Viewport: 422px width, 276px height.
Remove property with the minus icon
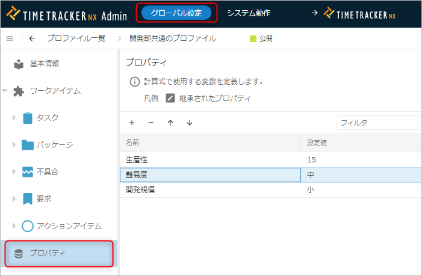(x=151, y=123)
